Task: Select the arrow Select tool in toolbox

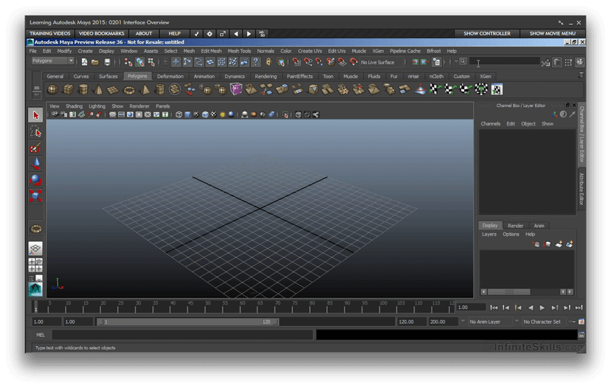Action: click(x=36, y=115)
